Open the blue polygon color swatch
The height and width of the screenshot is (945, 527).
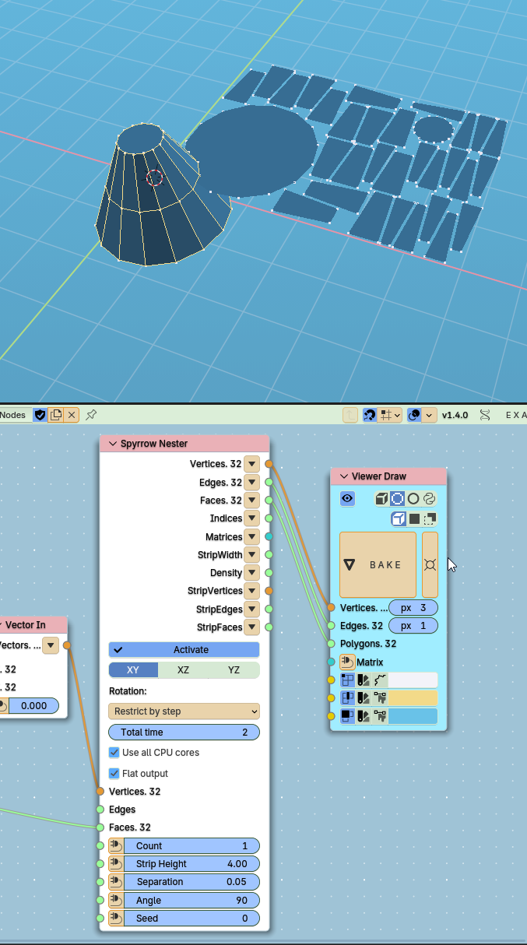pos(413,716)
